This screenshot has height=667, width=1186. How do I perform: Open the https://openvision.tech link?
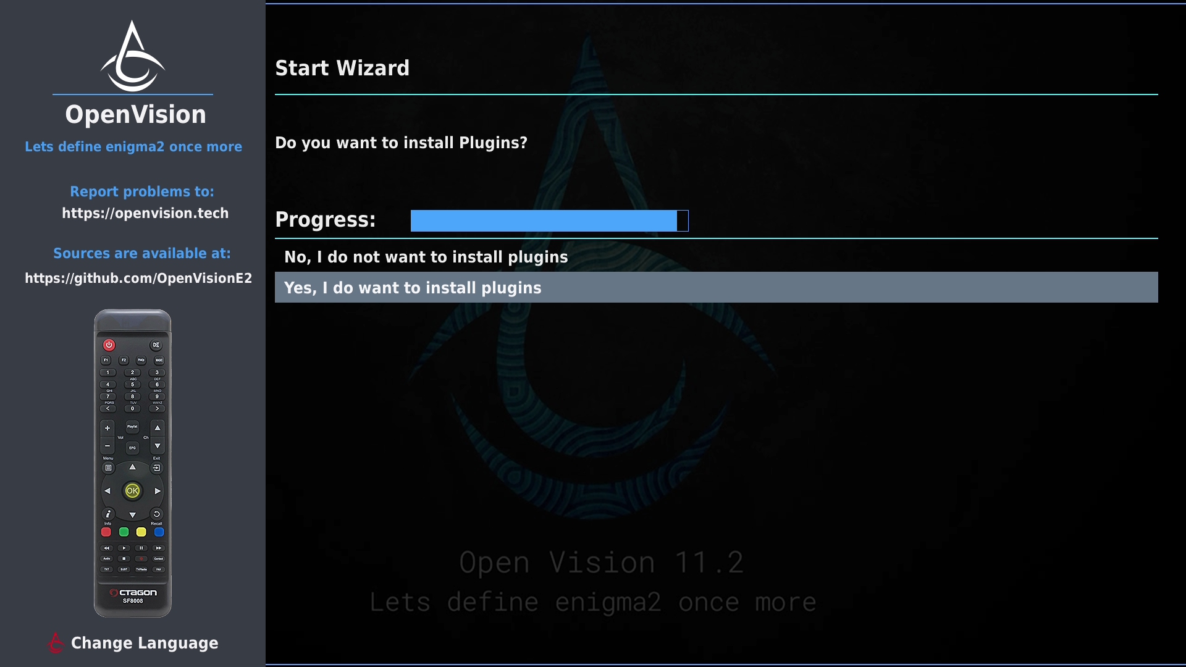145,213
